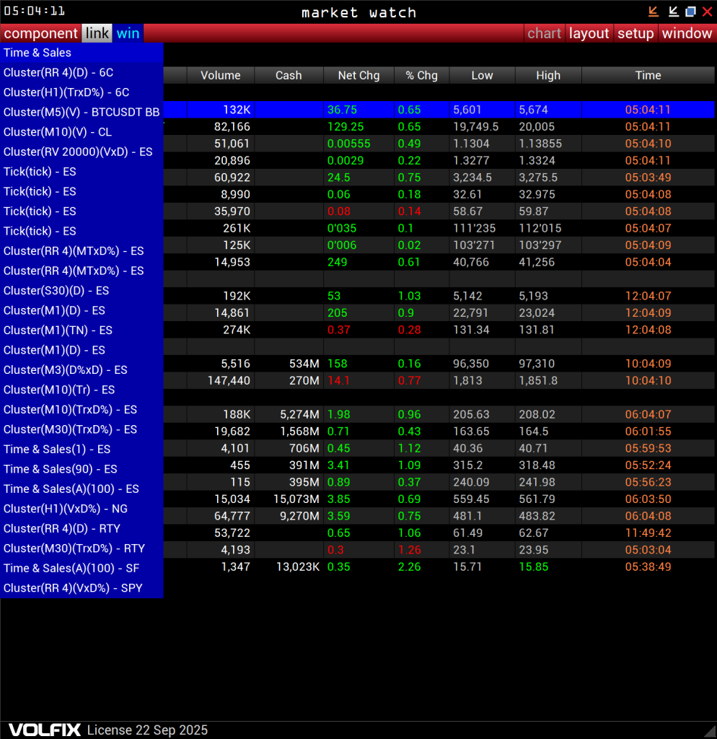Click the 14,953 volume cell
The image size is (717, 739).
click(x=221, y=263)
